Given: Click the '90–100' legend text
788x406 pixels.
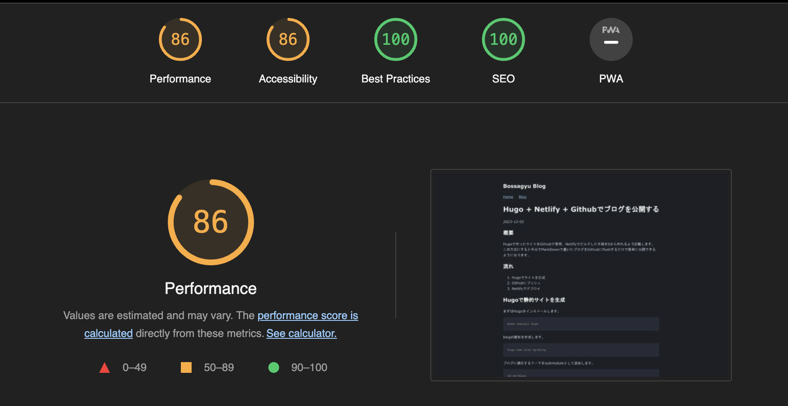Looking at the screenshot, I should [309, 367].
